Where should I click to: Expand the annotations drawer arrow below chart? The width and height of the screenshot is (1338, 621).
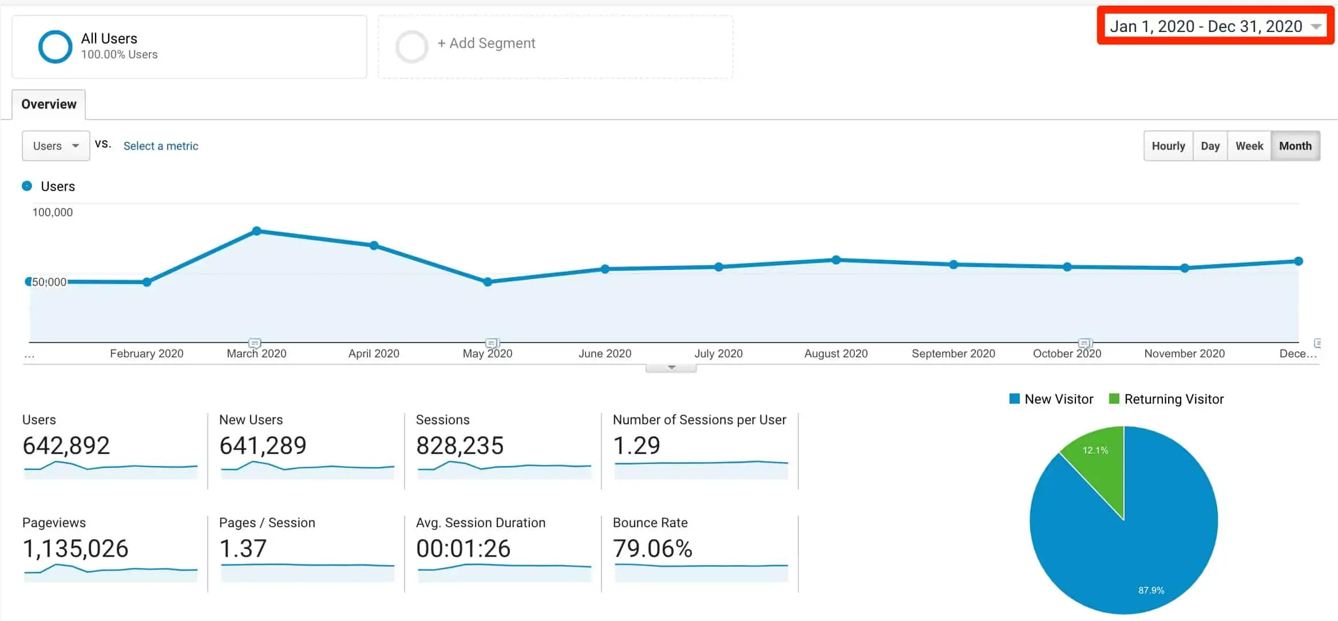coord(671,368)
